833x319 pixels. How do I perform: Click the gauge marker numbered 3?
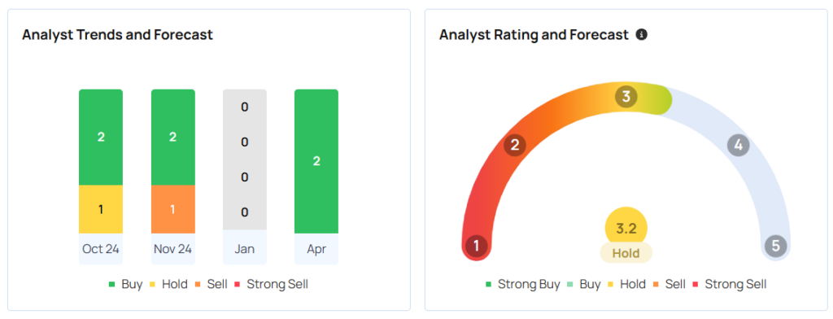pos(626,98)
